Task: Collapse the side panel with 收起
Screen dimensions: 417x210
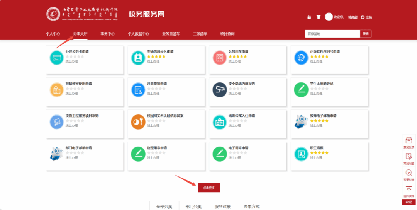Action: pyautogui.click(x=409, y=202)
